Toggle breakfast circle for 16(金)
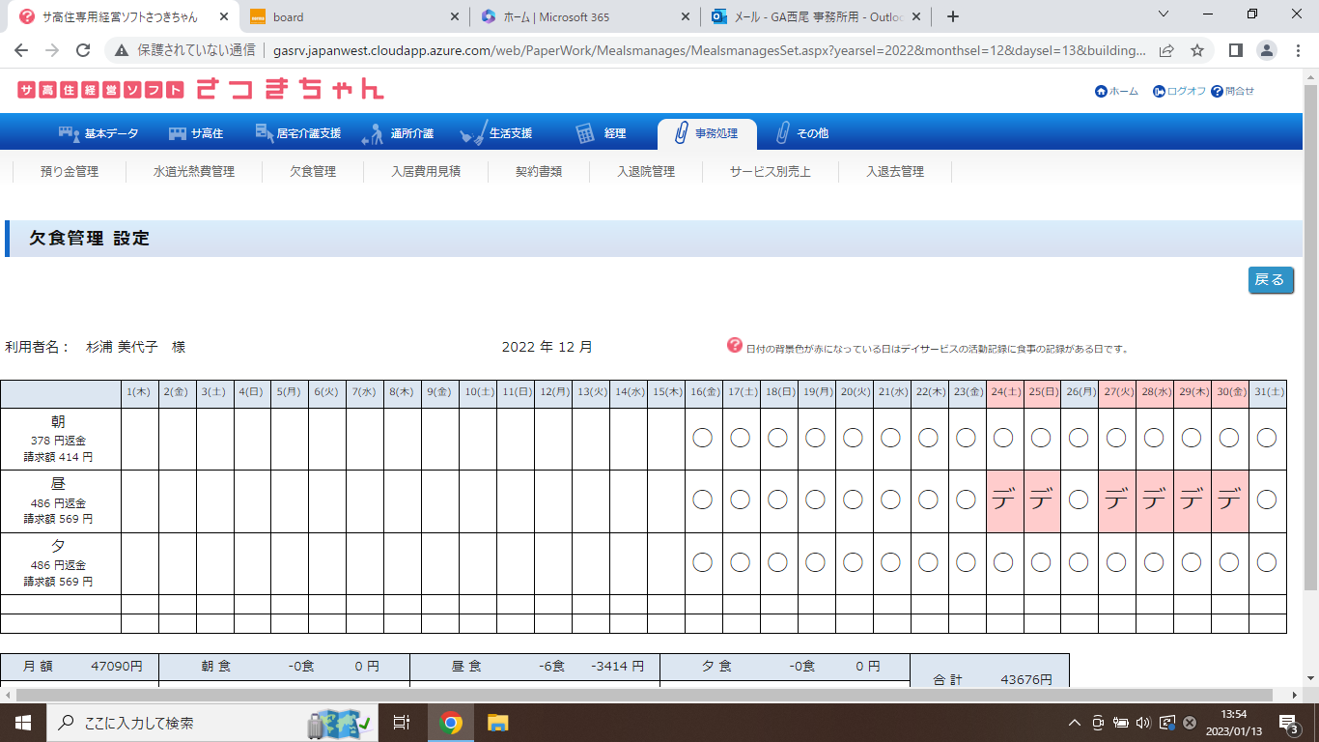This screenshot has height=742, width=1319. tap(703, 438)
